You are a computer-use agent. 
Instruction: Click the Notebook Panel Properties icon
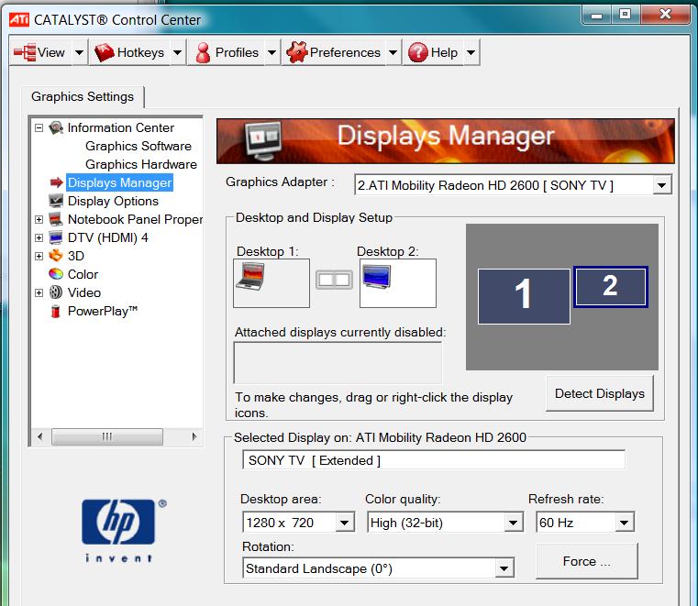(56, 219)
